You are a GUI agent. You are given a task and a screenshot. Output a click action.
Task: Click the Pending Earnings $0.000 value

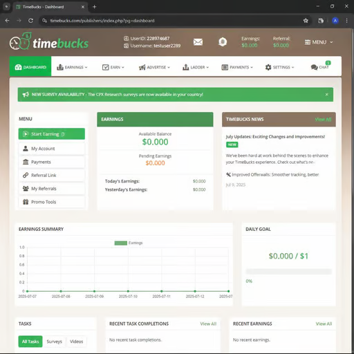[155, 163]
